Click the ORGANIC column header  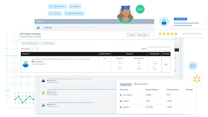click(x=129, y=54)
